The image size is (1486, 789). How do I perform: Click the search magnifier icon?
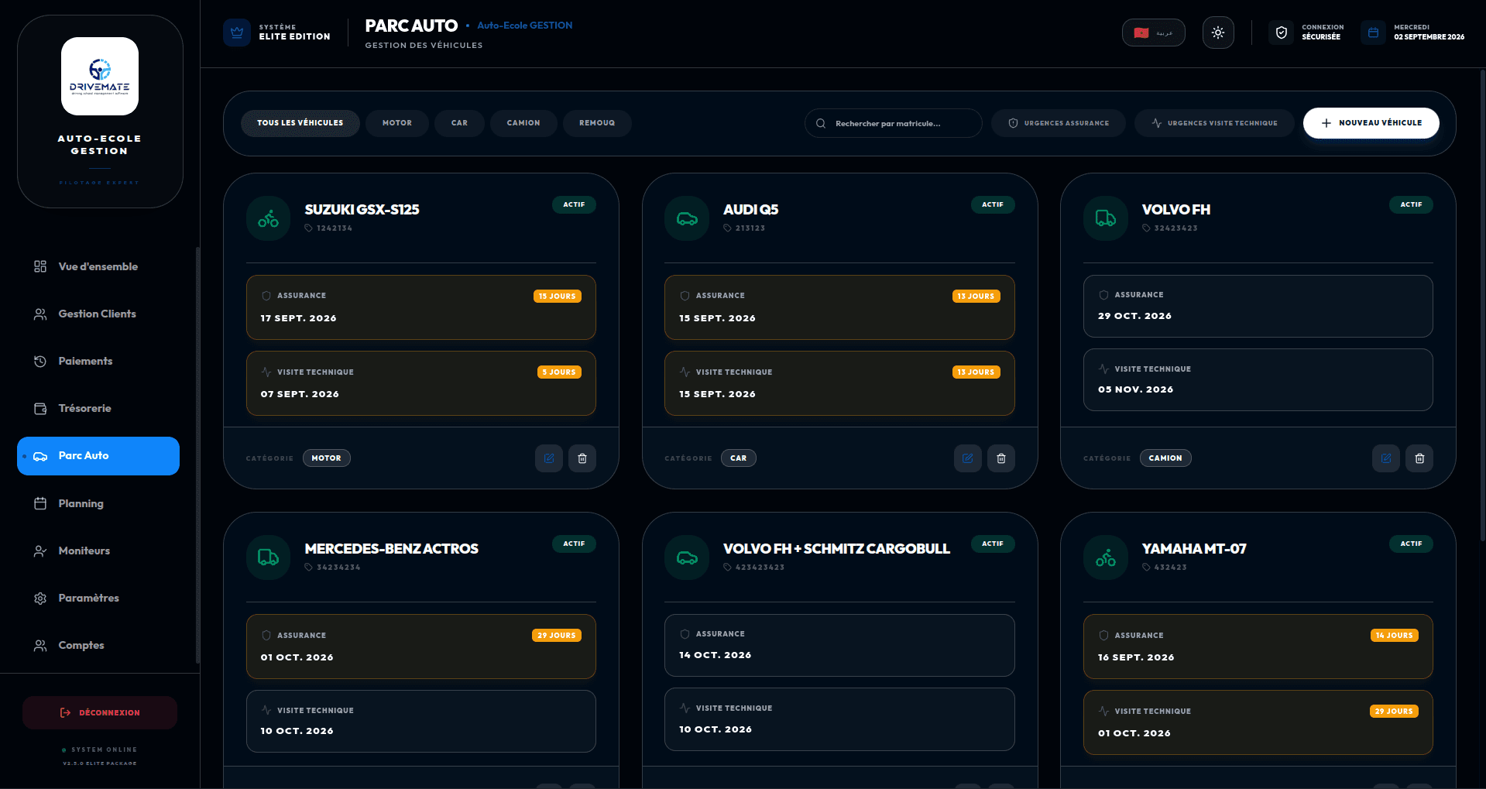[821, 123]
